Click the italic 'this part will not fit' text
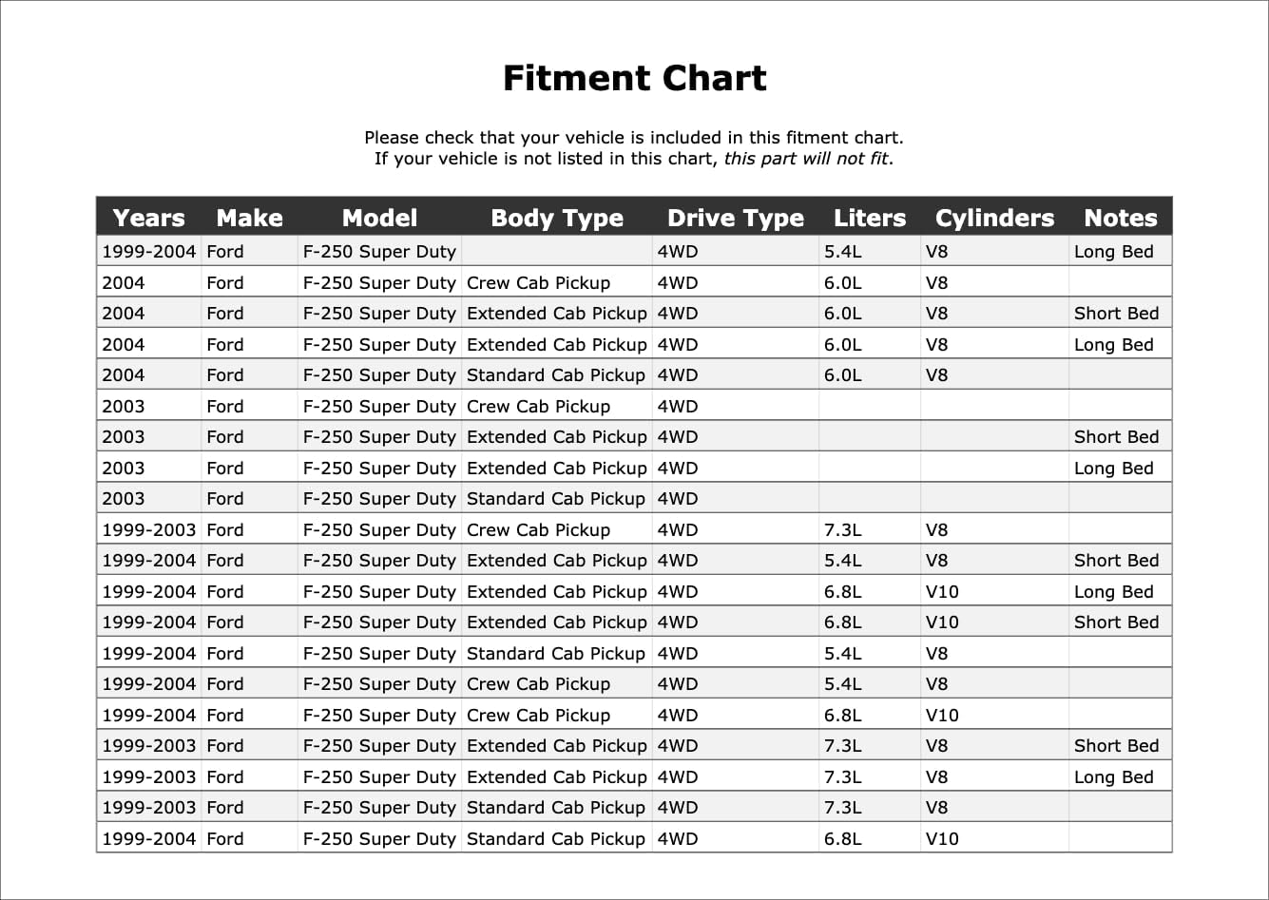 coord(807,159)
